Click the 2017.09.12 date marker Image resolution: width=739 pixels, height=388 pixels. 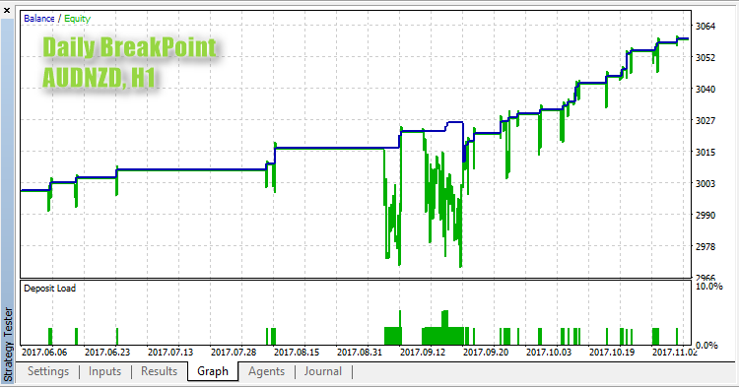click(x=423, y=353)
